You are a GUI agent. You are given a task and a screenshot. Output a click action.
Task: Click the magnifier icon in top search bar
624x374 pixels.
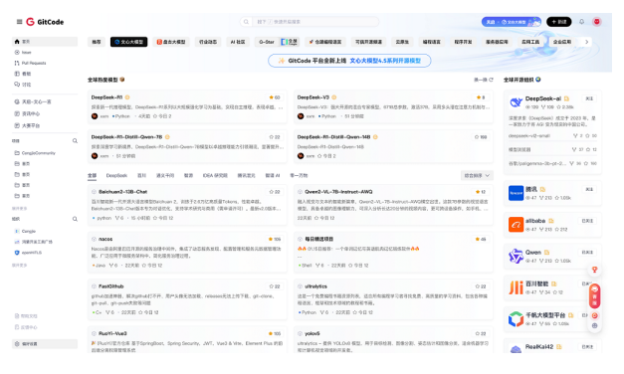[246, 22]
